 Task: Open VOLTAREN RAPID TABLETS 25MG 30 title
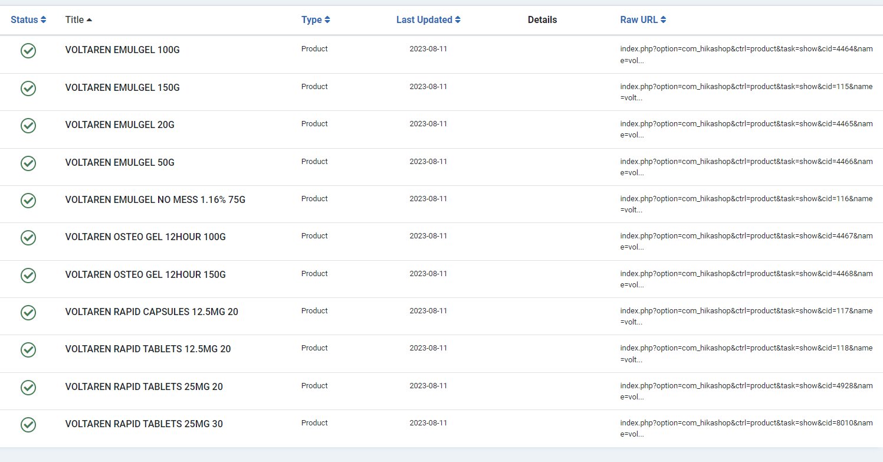click(144, 424)
